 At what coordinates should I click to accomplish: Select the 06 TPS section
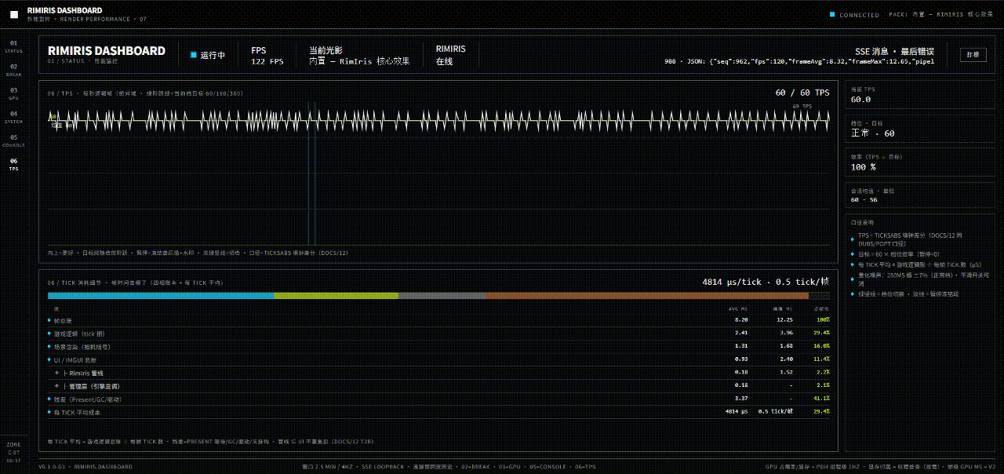coord(13,164)
